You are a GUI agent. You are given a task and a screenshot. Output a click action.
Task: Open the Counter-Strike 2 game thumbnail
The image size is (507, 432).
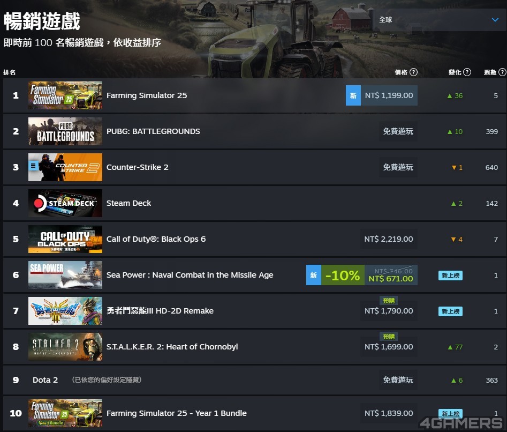(x=65, y=167)
